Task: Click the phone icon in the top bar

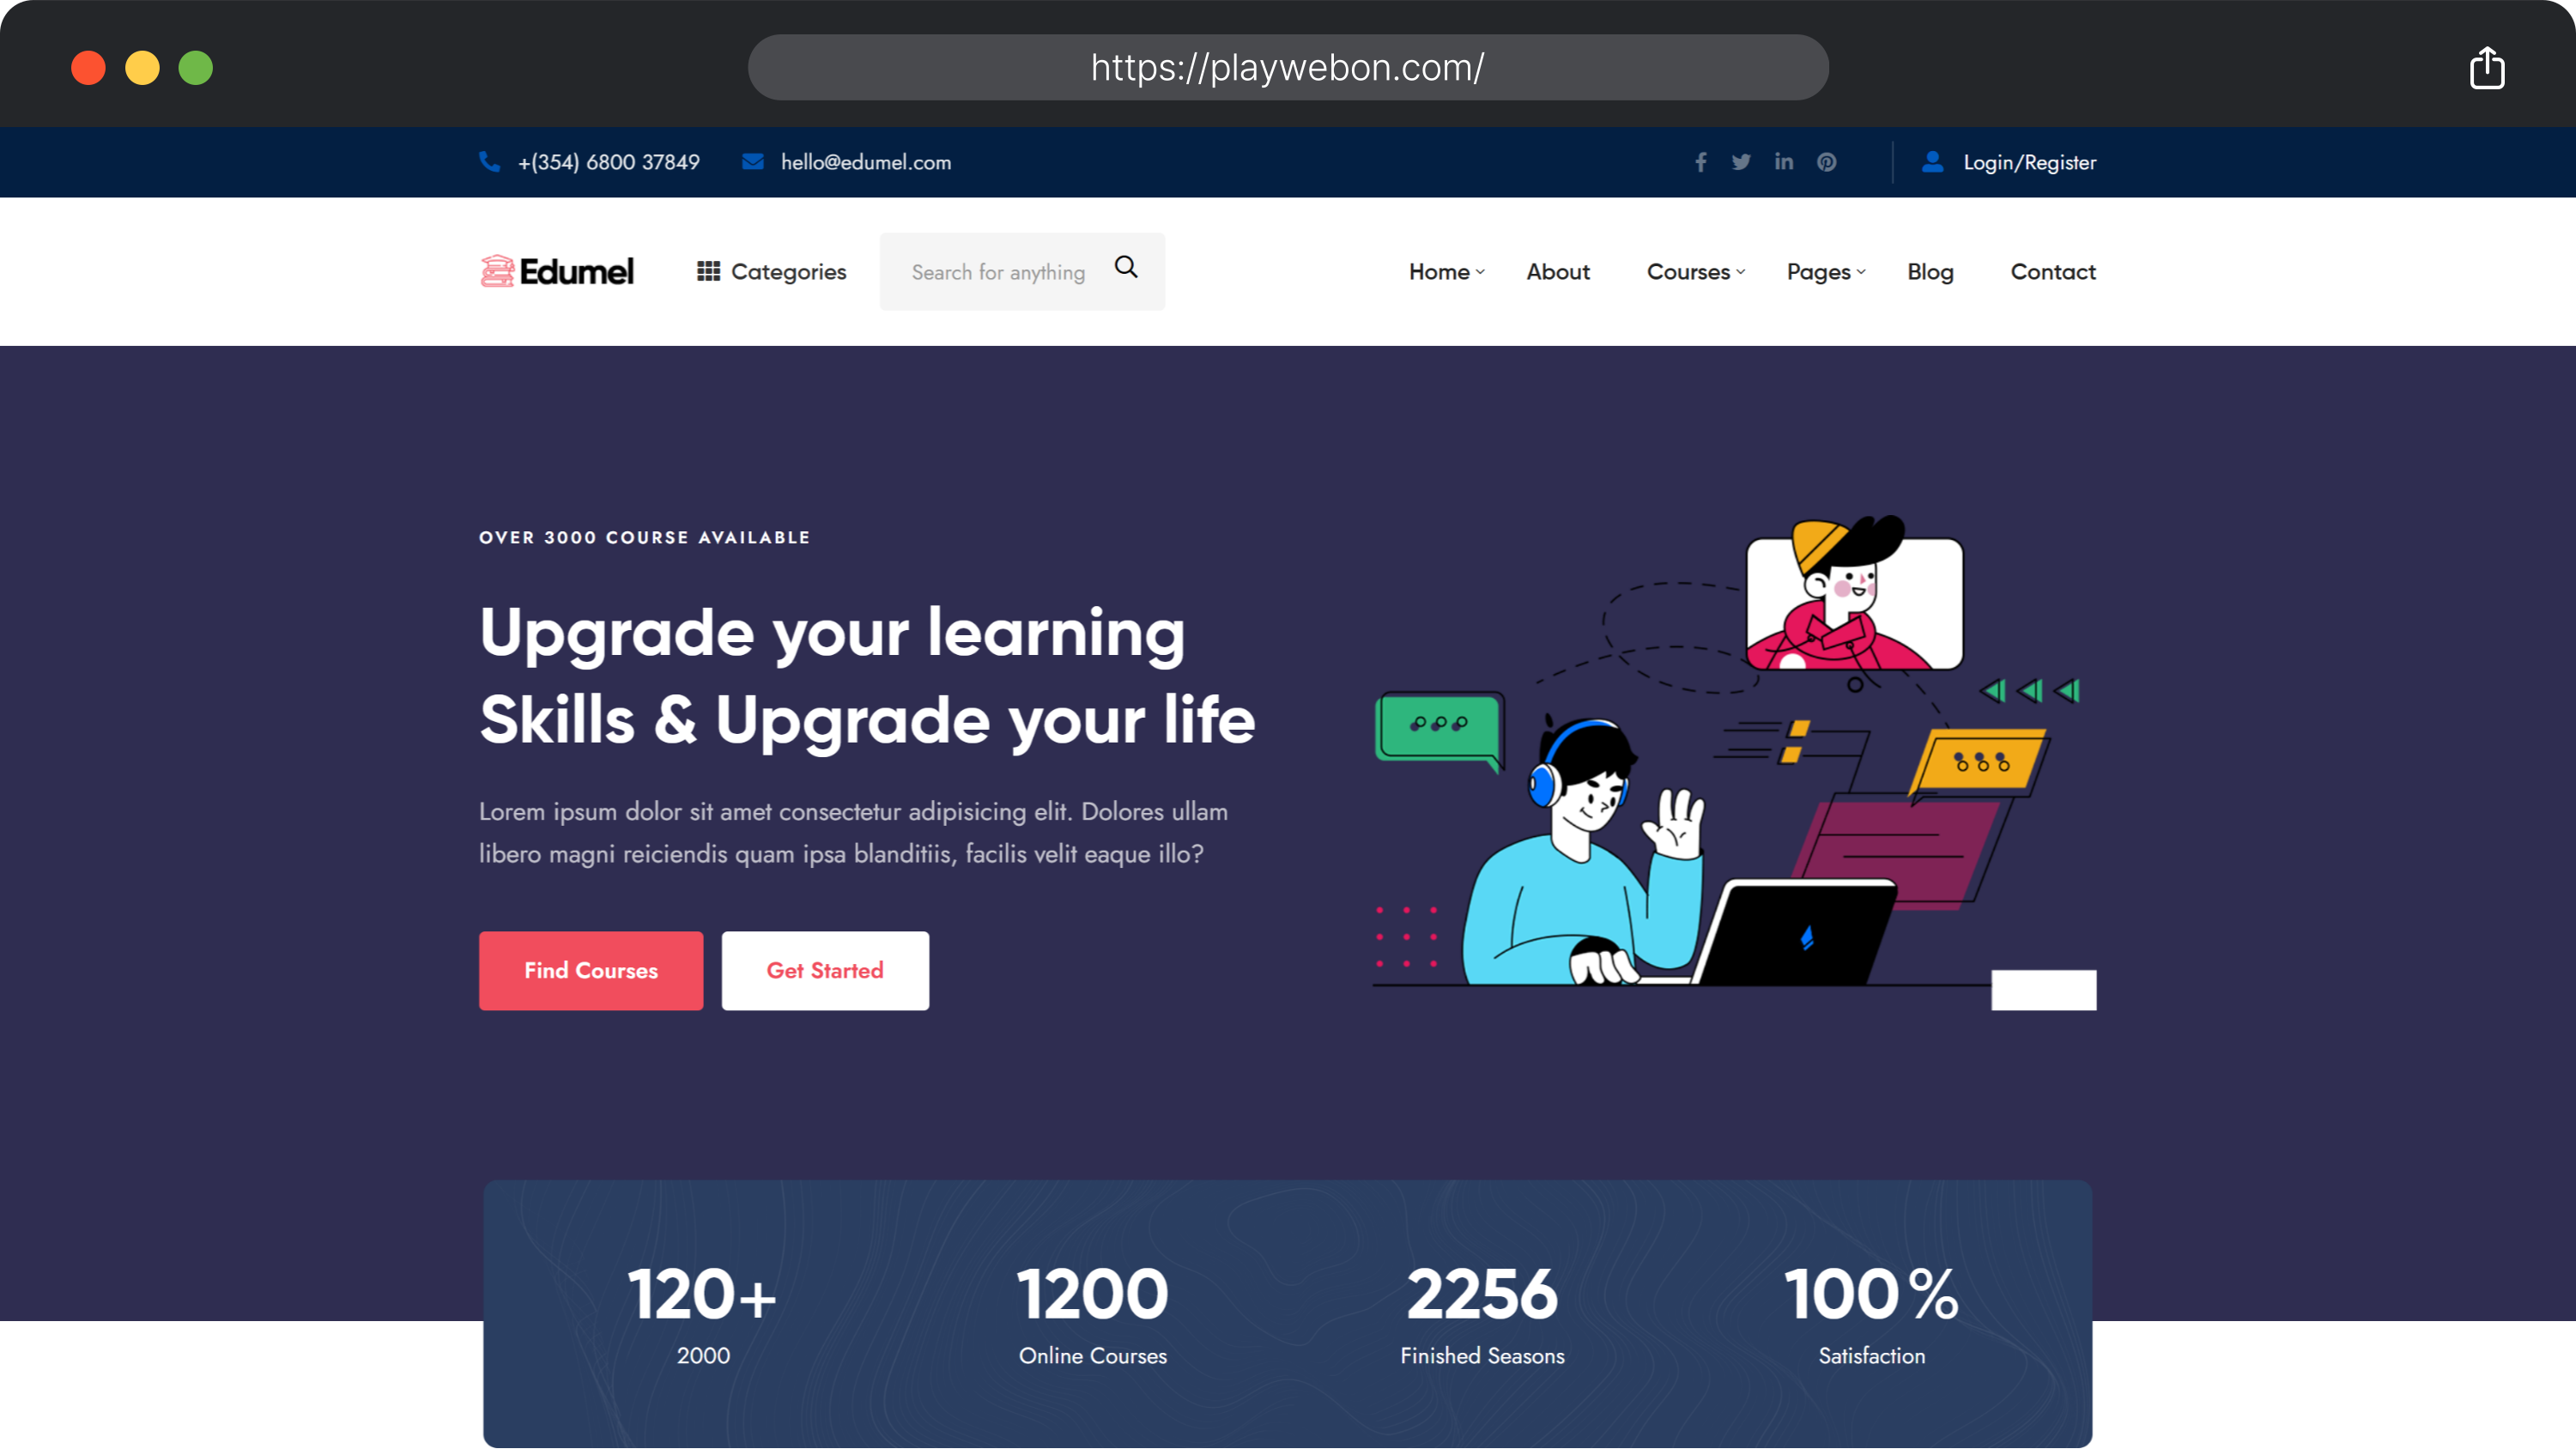Action: pyautogui.click(x=489, y=162)
